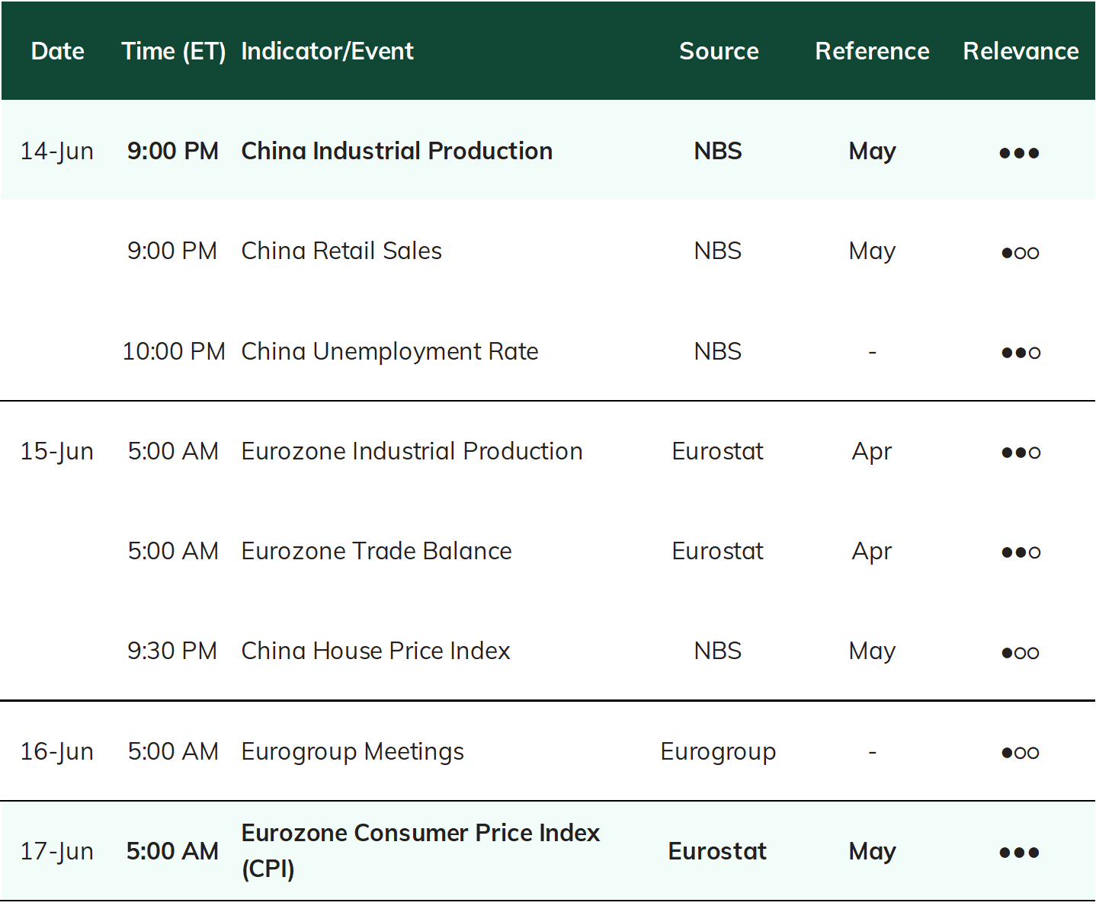Click Eurozone Industrial Production event
1096x909 pixels.
click(412, 451)
